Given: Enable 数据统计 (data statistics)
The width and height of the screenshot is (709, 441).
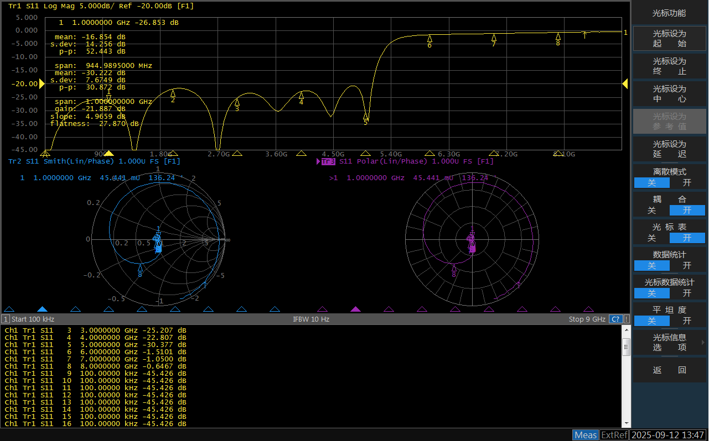Looking at the screenshot, I should tap(687, 265).
